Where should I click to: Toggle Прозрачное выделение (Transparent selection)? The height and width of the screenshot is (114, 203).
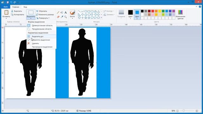click(x=42, y=47)
